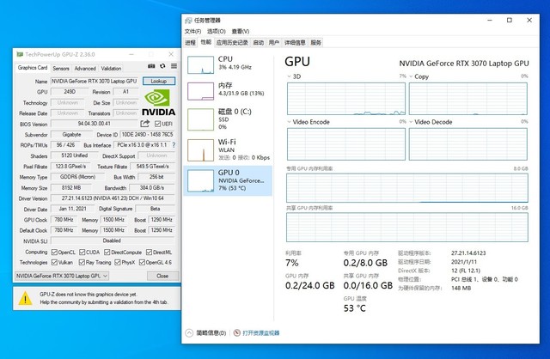Open the Video Decode graph dropdown
The image size is (550, 359).
pyautogui.click(x=411, y=122)
